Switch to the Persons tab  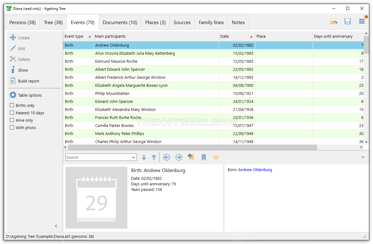[x=22, y=22]
